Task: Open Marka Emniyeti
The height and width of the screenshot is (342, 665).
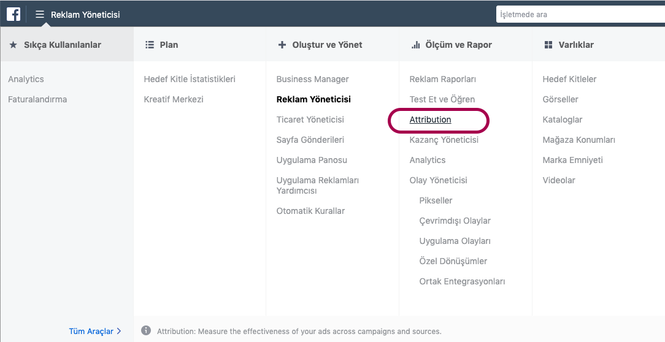Action: (572, 160)
